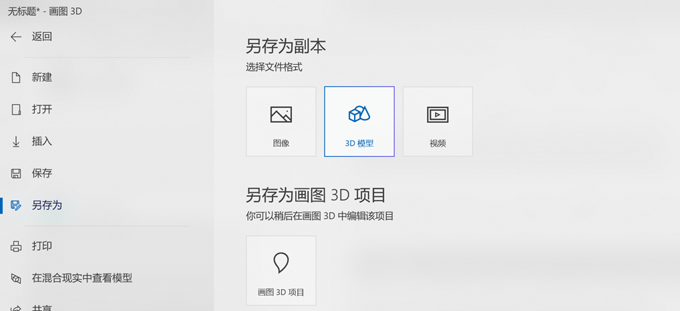Select 保存 in the sidebar menu
Screen dimensions: 680x311
coord(42,174)
